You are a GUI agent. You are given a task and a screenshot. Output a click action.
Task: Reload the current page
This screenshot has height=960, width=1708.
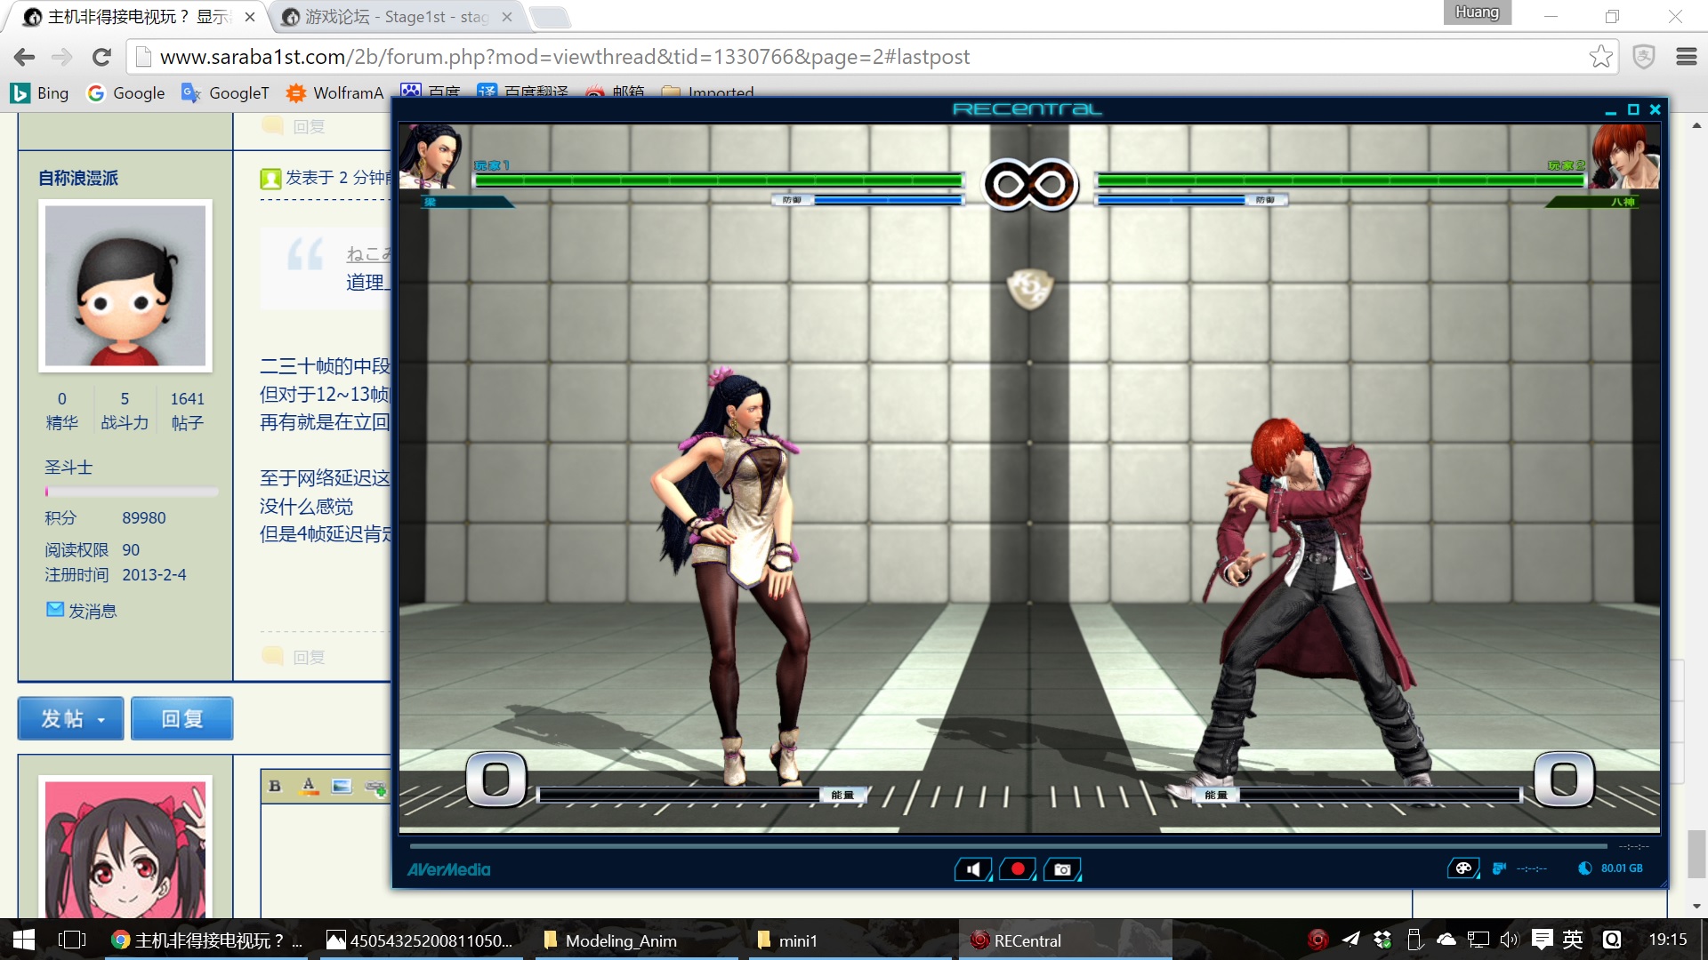[101, 57]
